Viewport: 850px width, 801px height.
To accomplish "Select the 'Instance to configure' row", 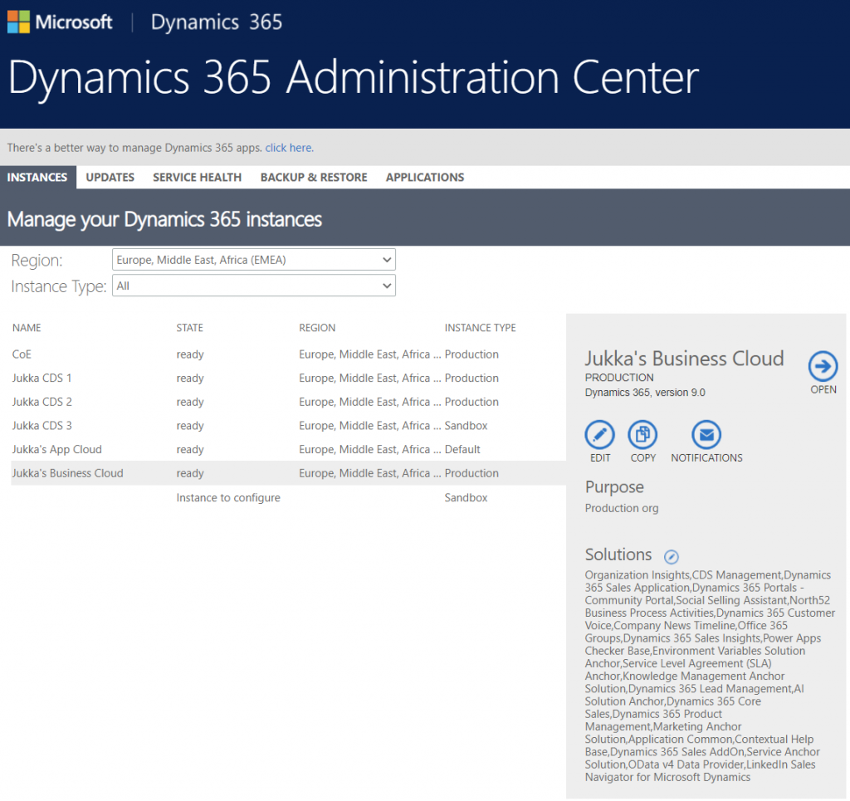I will click(x=288, y=497).
